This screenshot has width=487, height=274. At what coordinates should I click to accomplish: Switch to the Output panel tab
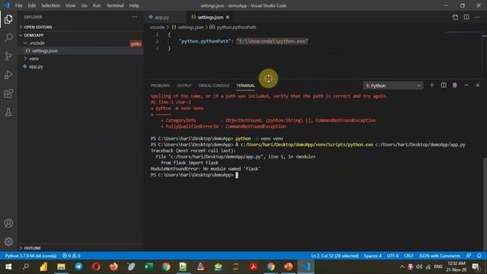pos(184,85)
